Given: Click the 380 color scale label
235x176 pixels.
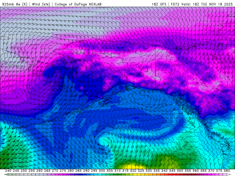Looking at the screenshot, I should [x=227, y=171].
